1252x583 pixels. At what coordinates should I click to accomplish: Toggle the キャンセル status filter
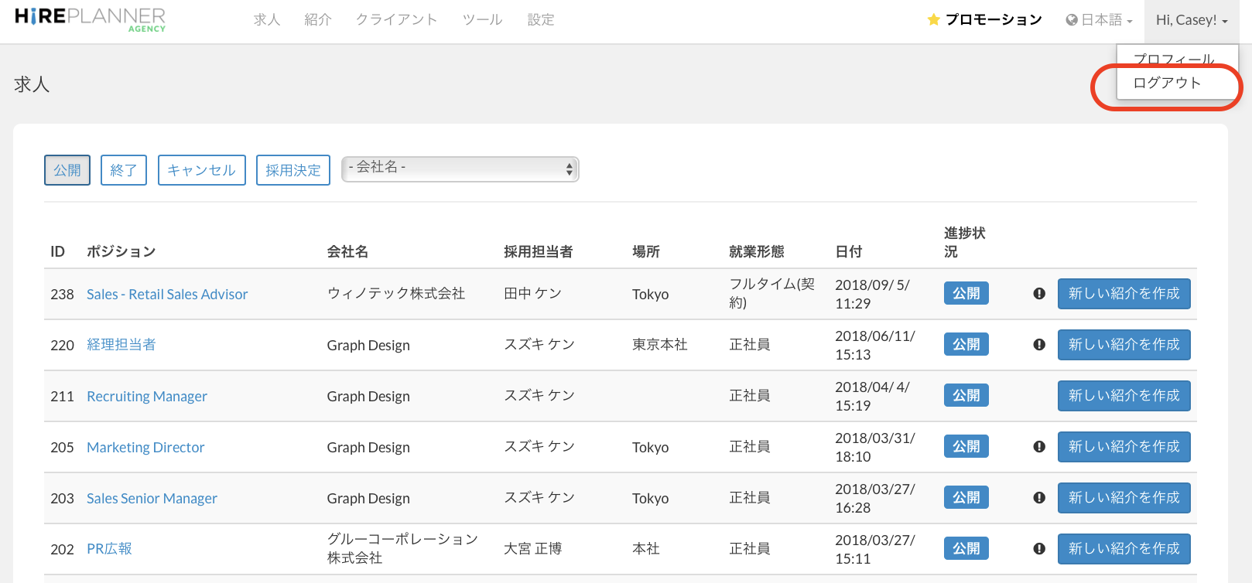(201, 170)
